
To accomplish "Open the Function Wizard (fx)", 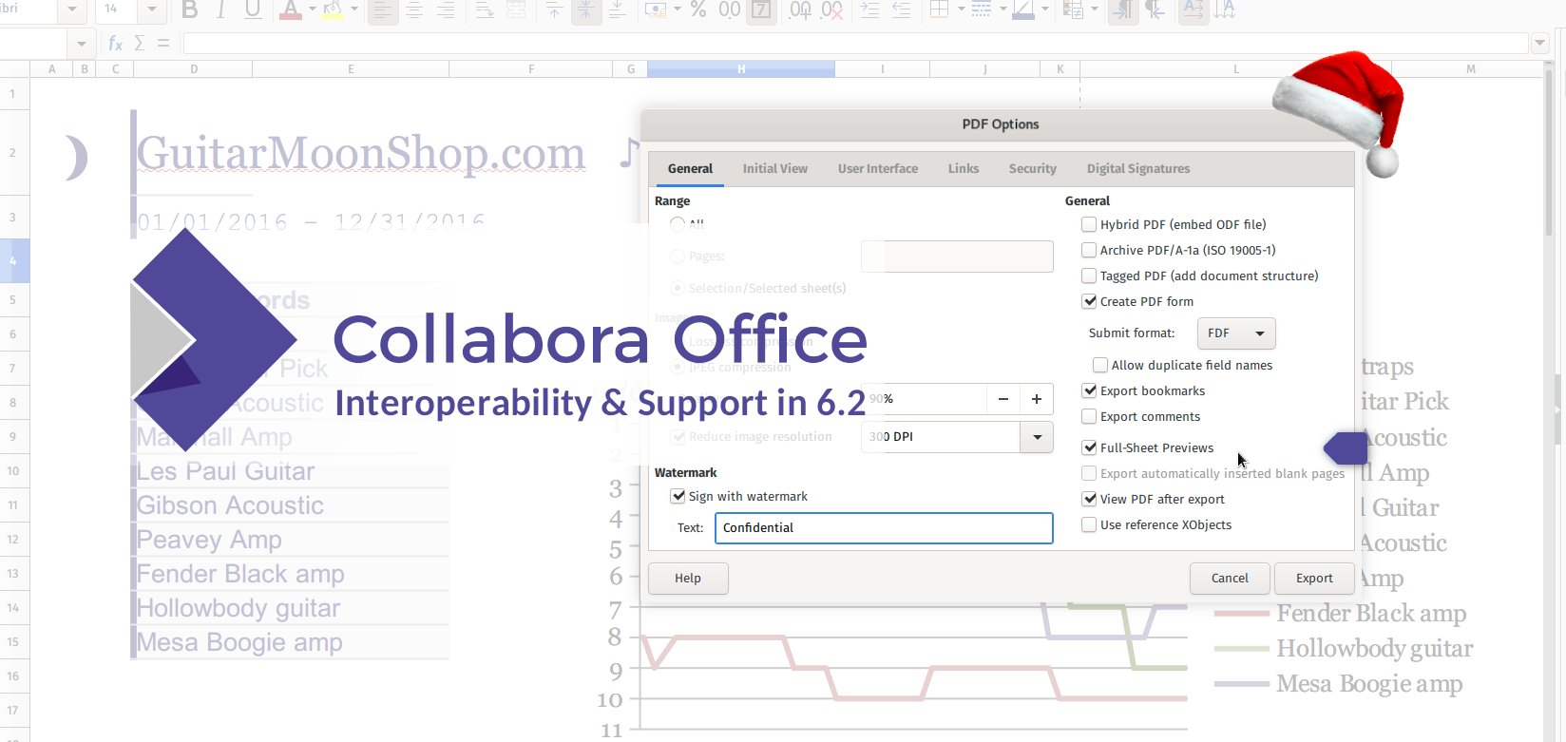I will point(115,43).
